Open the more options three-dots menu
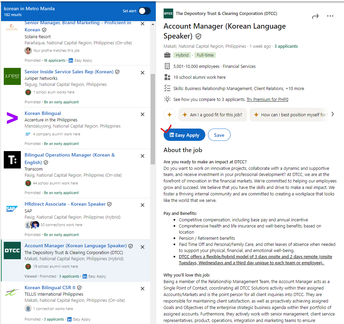Image resolution: width=344 pixels, height=324 pixels. tap(330, 16)
